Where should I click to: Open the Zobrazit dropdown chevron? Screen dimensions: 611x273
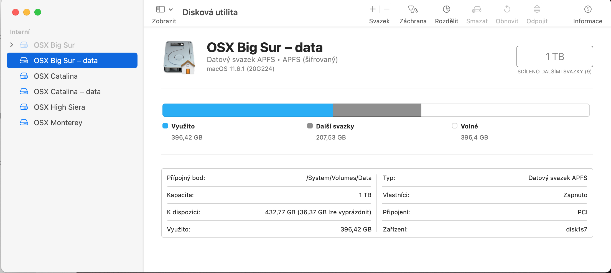pos(171,9)
